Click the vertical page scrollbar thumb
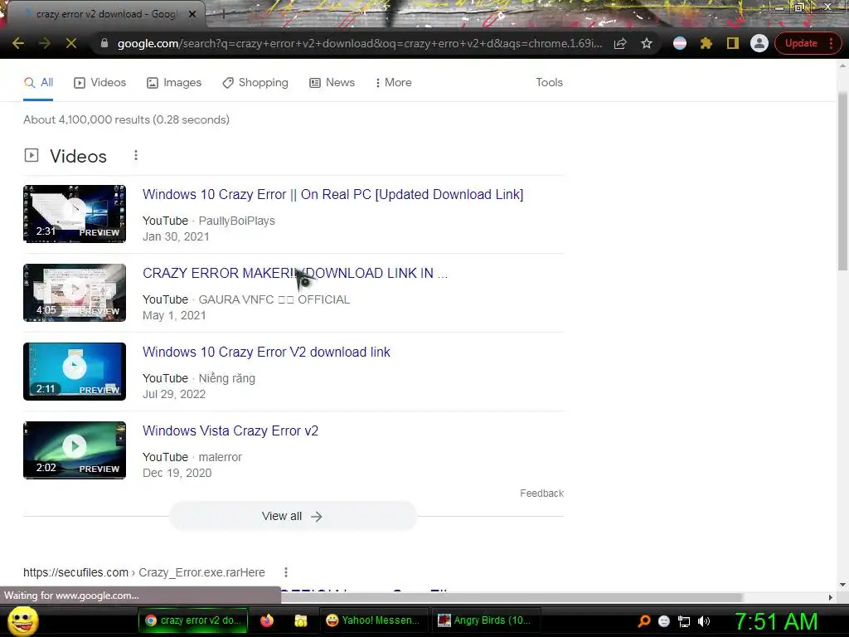The image size is (849, 637). [842, 182]
